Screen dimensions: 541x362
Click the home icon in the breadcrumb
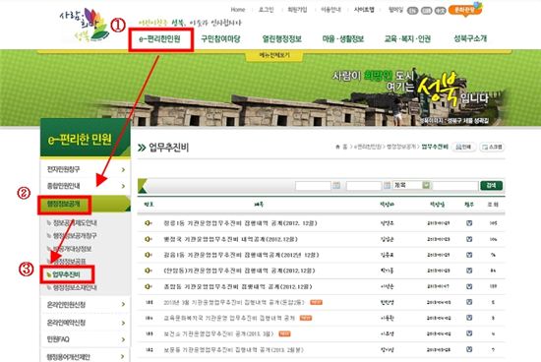coord(337,147)
